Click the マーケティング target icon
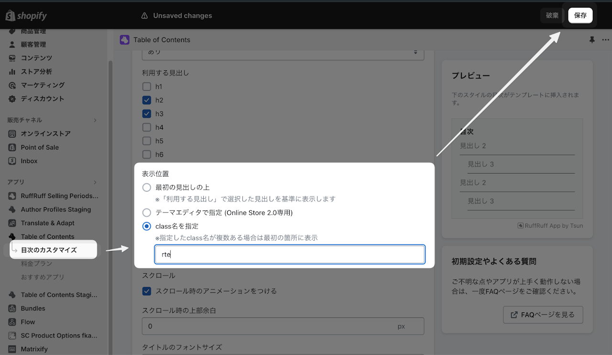The width and height of the screenshot is (612, 355). 12,85
